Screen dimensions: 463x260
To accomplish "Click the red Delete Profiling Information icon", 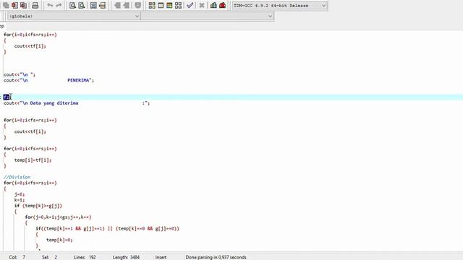I will [x=222, y=5].
